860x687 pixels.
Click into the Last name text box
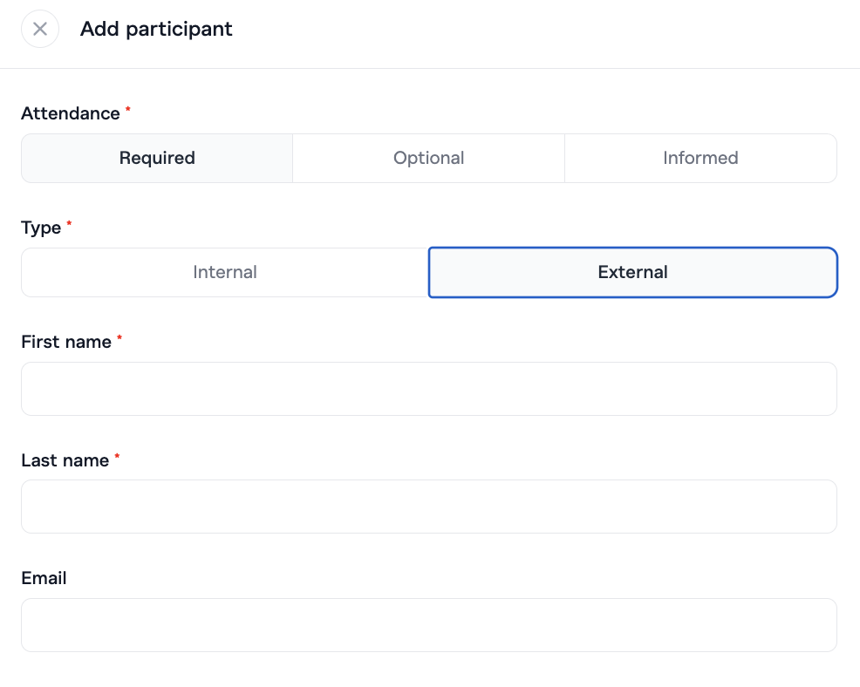coord(428,507)
